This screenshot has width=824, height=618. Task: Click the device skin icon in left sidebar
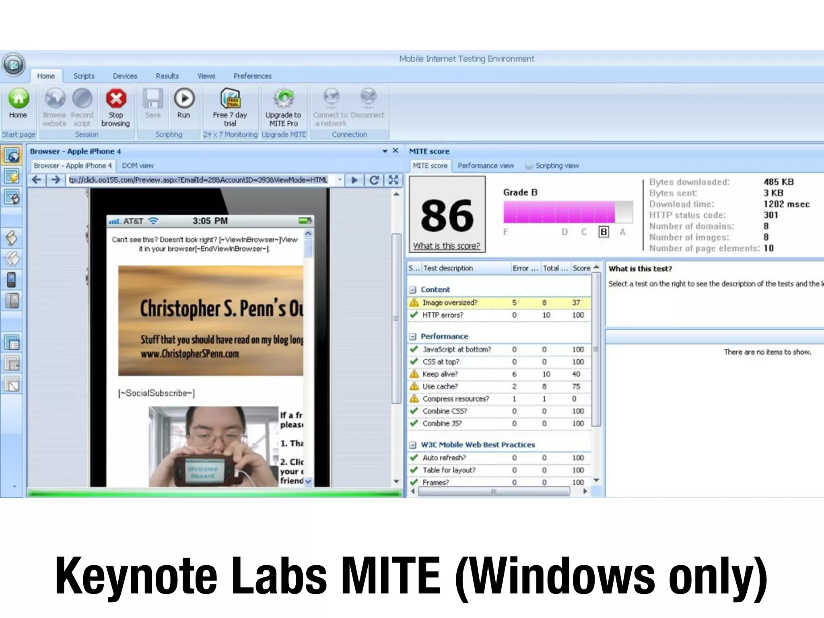click(x=12, y=301)
